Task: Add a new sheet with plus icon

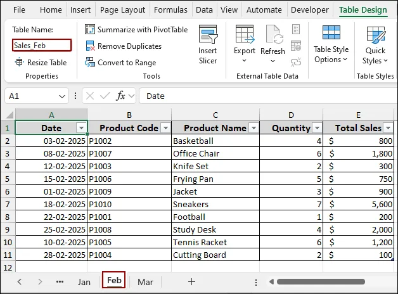Action: 191,281
